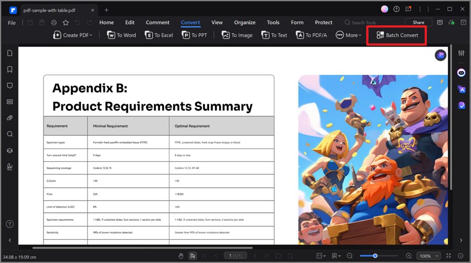Open the Properties sliders icon on right
Viewport: 471px width, 263px height.
461,53
